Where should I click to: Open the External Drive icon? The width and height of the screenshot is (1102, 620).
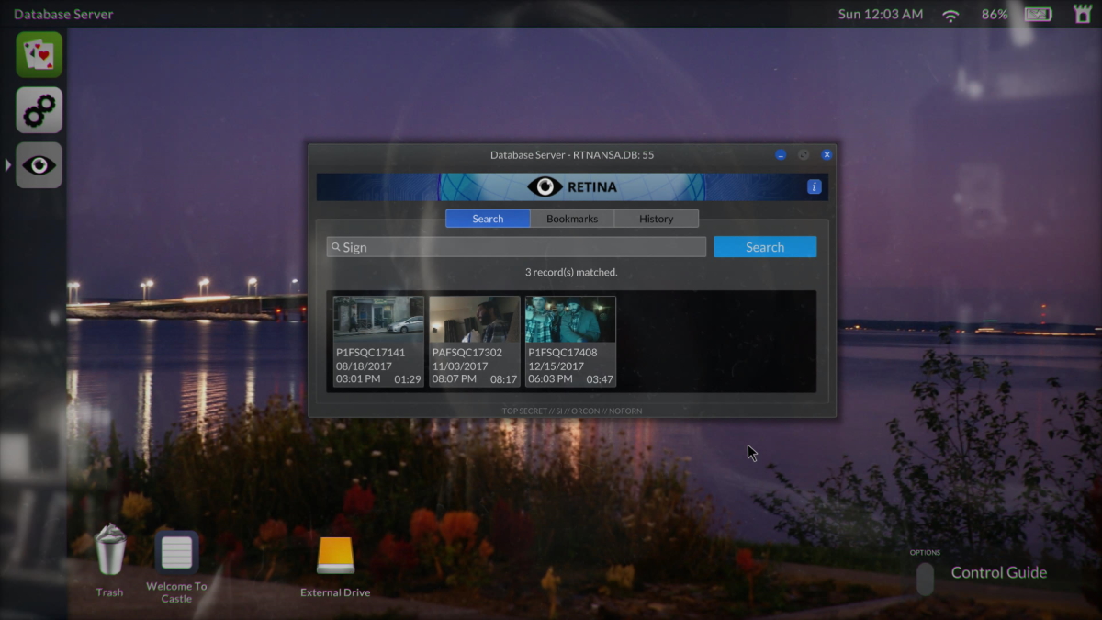point(335,556)
